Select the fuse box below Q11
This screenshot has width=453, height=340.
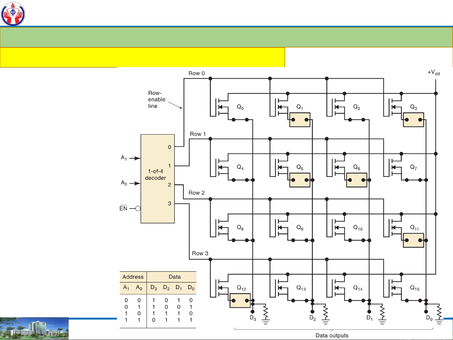click(413, 241)
